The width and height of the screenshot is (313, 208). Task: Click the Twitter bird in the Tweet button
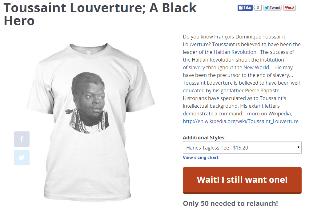pos(267,8)
